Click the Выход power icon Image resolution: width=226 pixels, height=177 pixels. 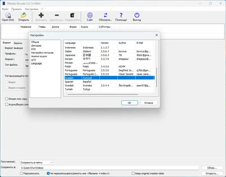[x=137, y=15]
